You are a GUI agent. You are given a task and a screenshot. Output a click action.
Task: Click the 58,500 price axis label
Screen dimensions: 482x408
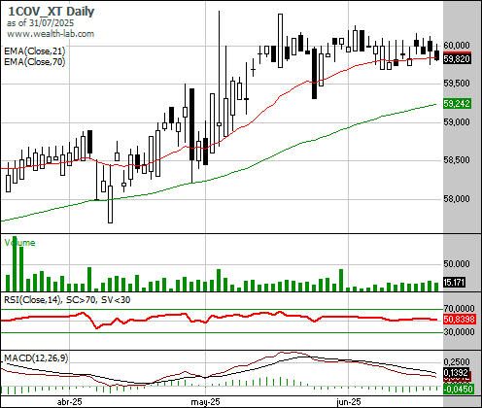457,160
